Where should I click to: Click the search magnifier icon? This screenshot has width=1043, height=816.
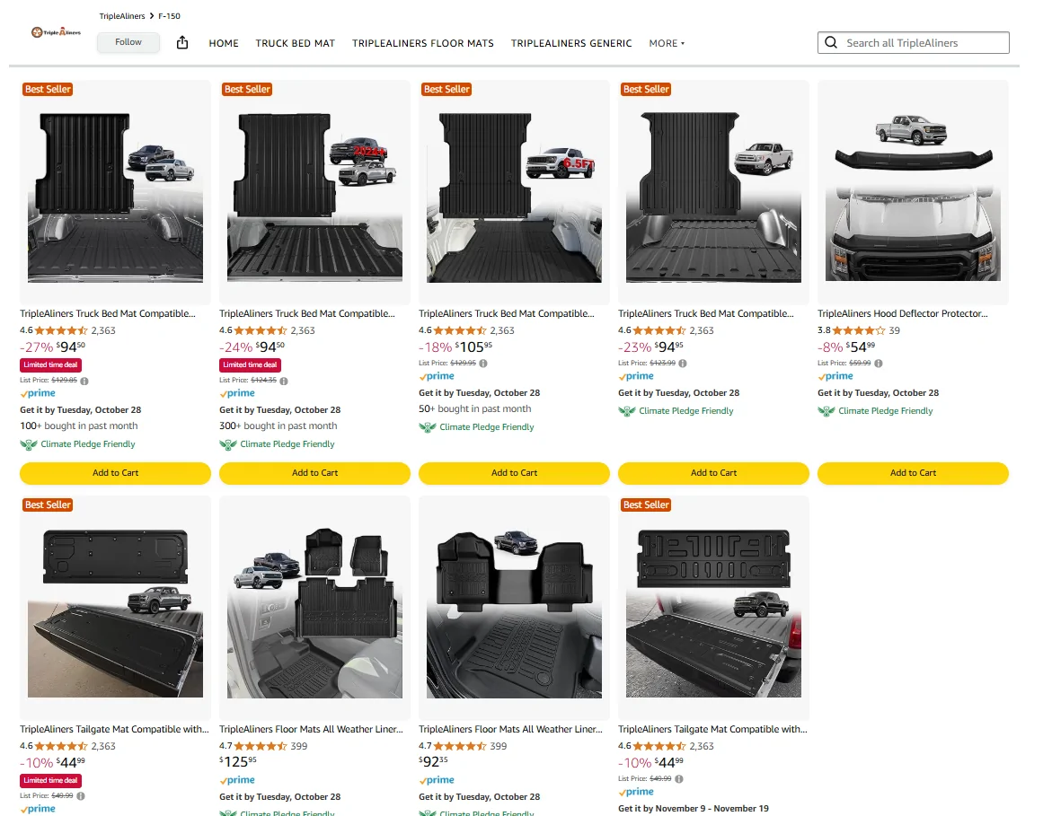[x=830, y=43]
